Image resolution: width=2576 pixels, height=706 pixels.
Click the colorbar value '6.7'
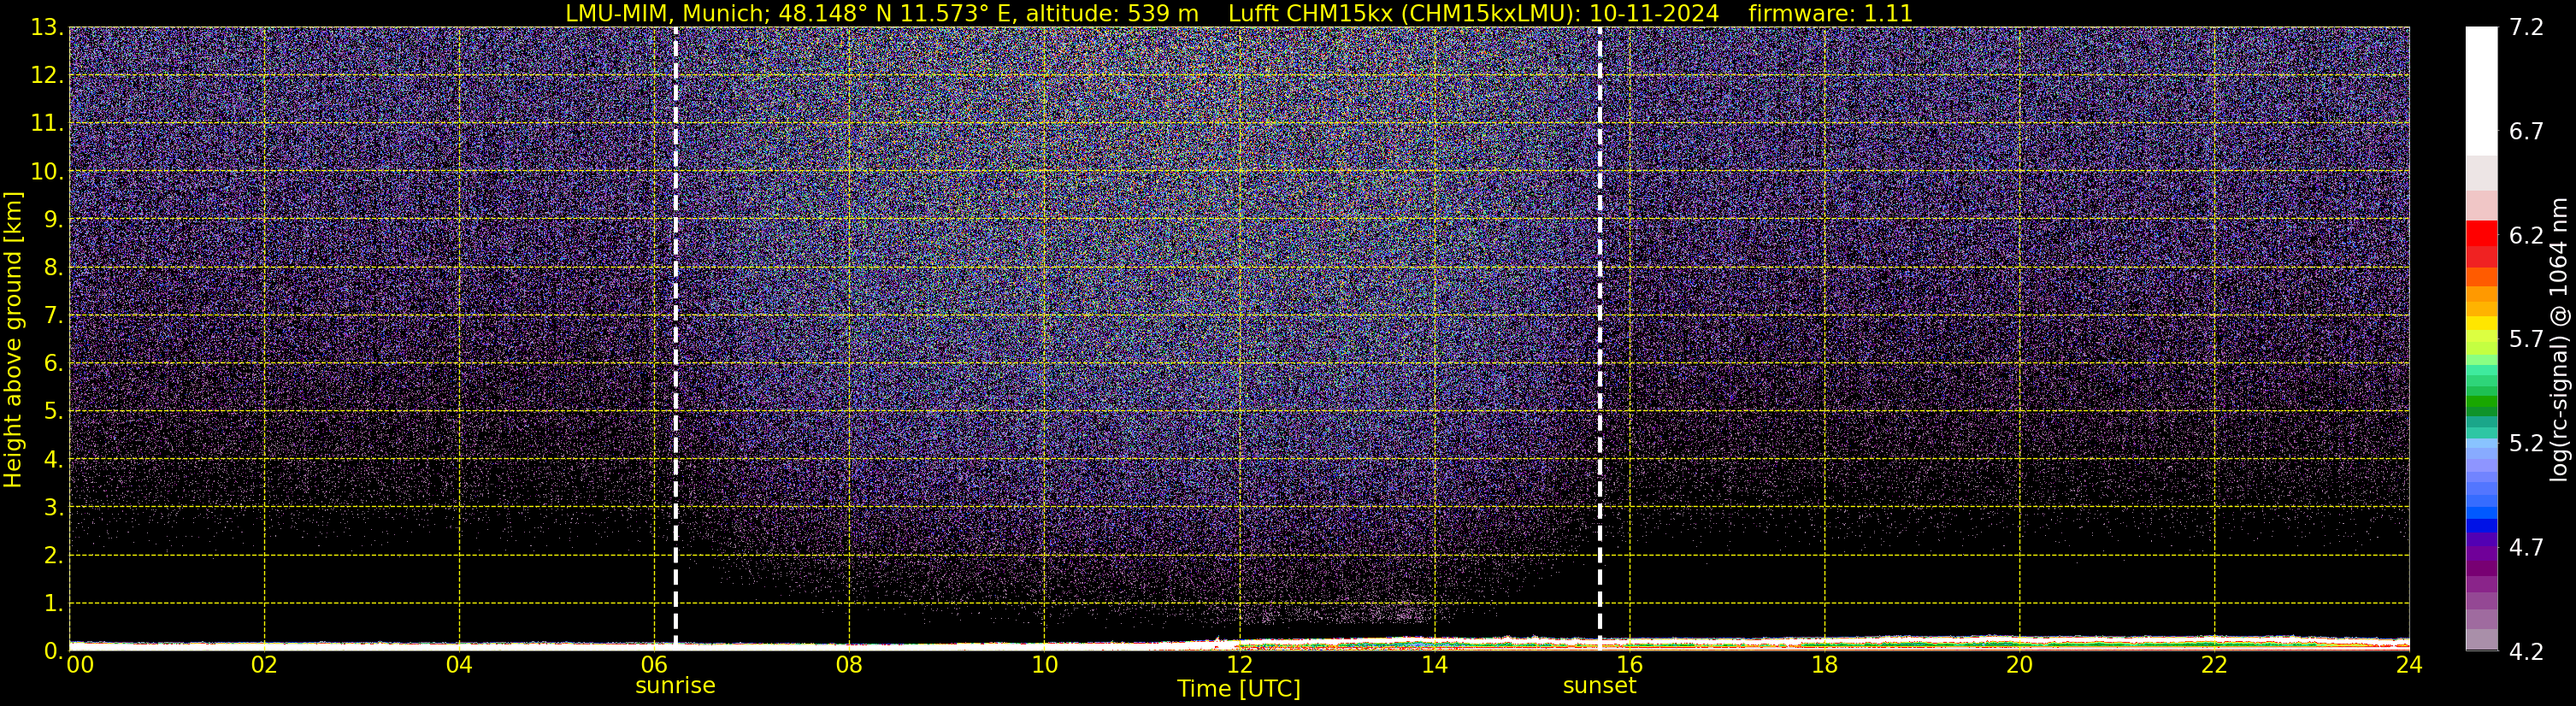(2526, 132)
